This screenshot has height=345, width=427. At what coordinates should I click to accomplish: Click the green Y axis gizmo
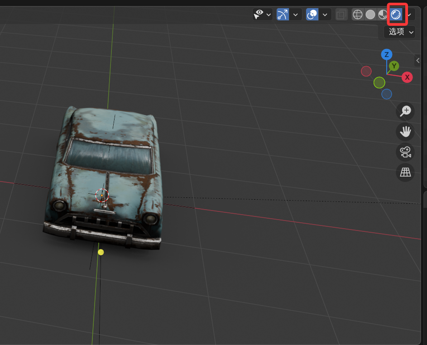point(394,66)
